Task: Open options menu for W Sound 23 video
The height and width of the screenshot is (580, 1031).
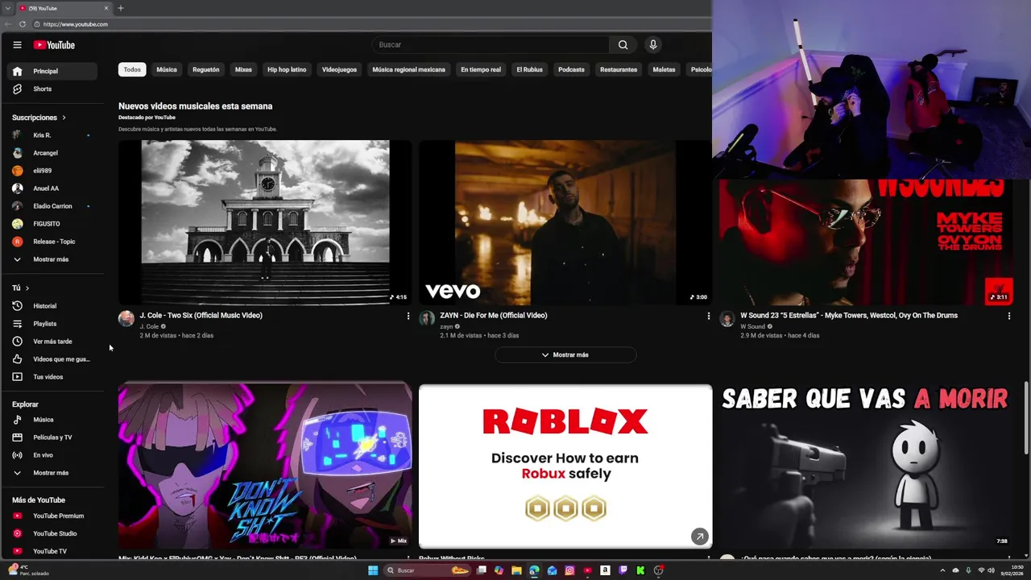Action: tap(1009, 316)
